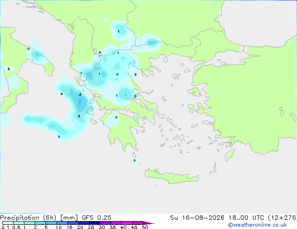Click the 'GFS 0.25' model label
The width and height of the screenshot is (297, 229).
click(97, 218)
